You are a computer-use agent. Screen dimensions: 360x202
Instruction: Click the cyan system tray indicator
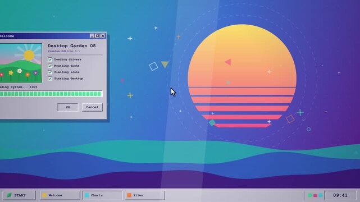(x=321, y=195)
